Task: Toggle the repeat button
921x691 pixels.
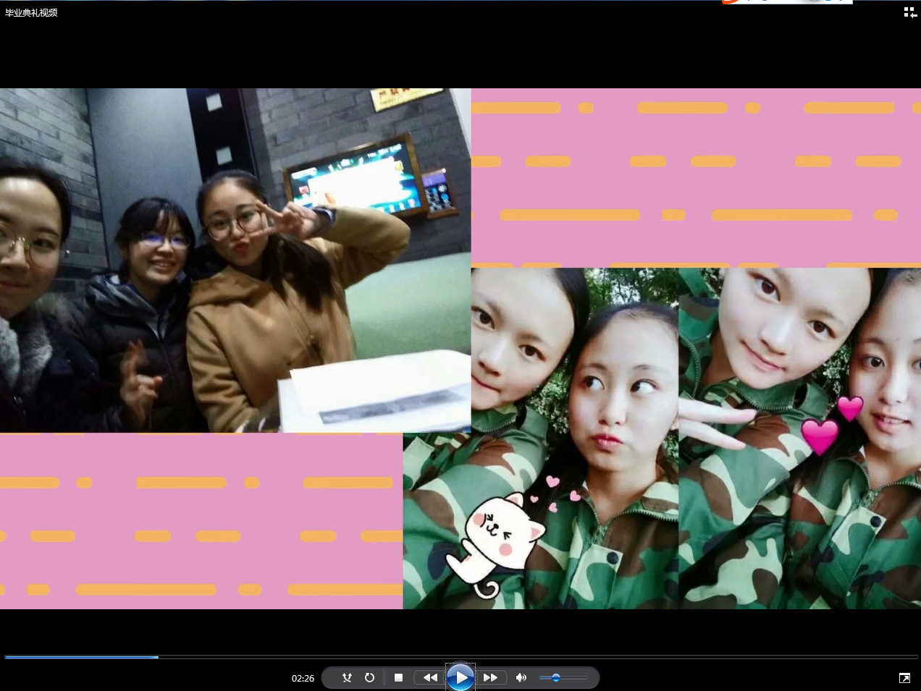Action: [369, 678]
